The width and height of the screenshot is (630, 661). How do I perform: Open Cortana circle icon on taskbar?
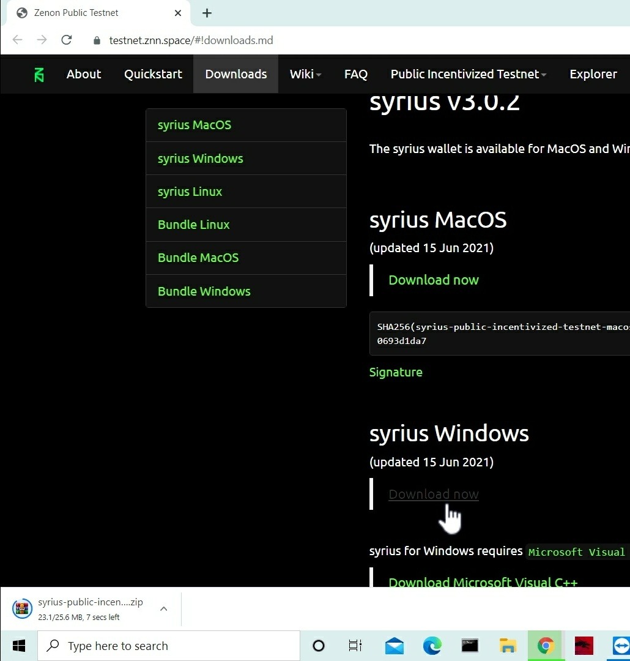click(x=319, y=646)
